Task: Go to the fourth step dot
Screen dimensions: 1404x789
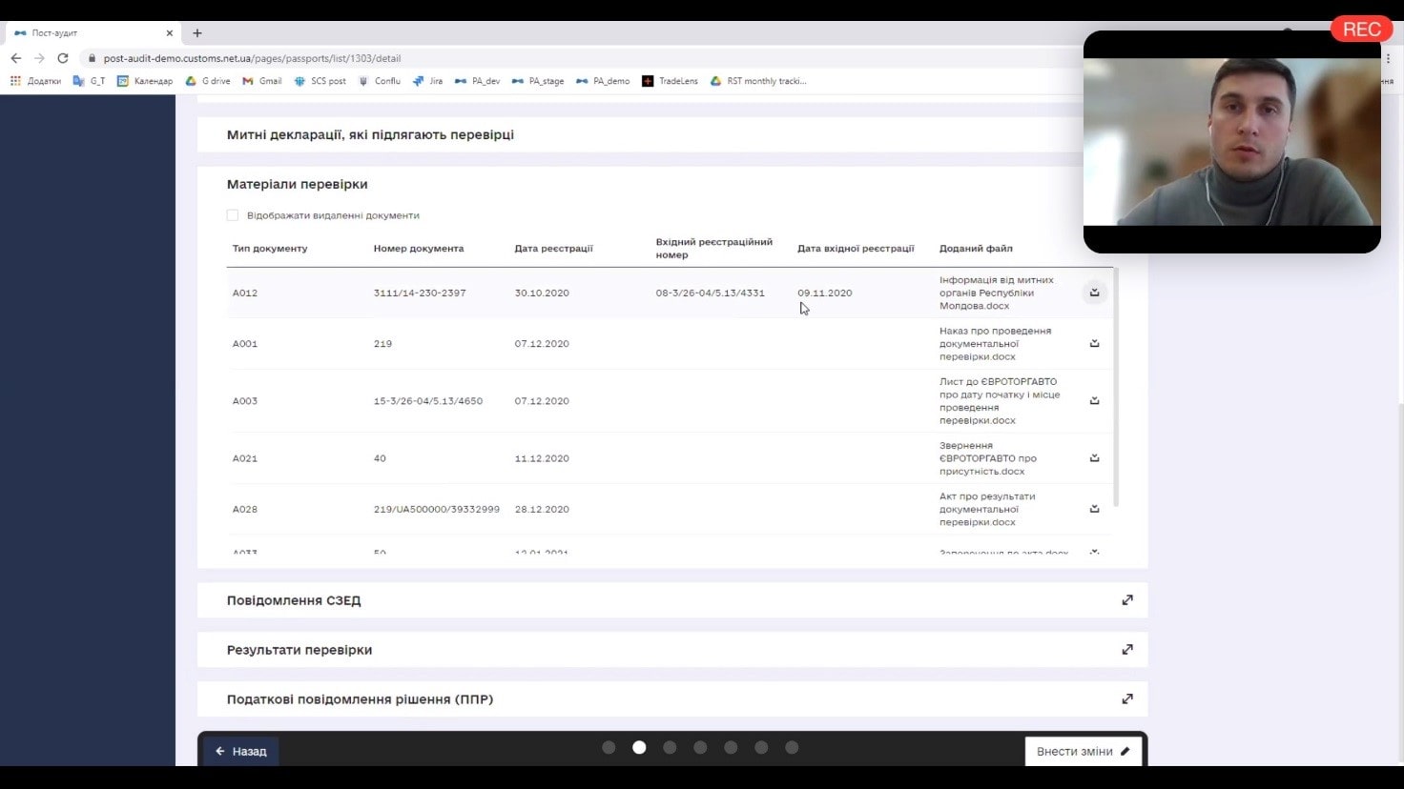Action: click(700, 748)
